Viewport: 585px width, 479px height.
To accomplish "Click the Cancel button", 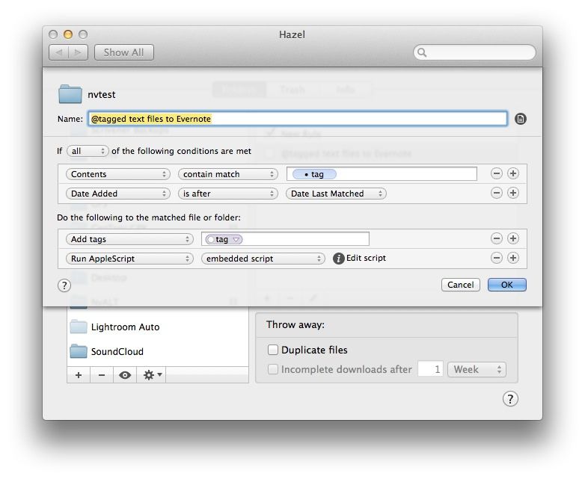I will 461,285.
